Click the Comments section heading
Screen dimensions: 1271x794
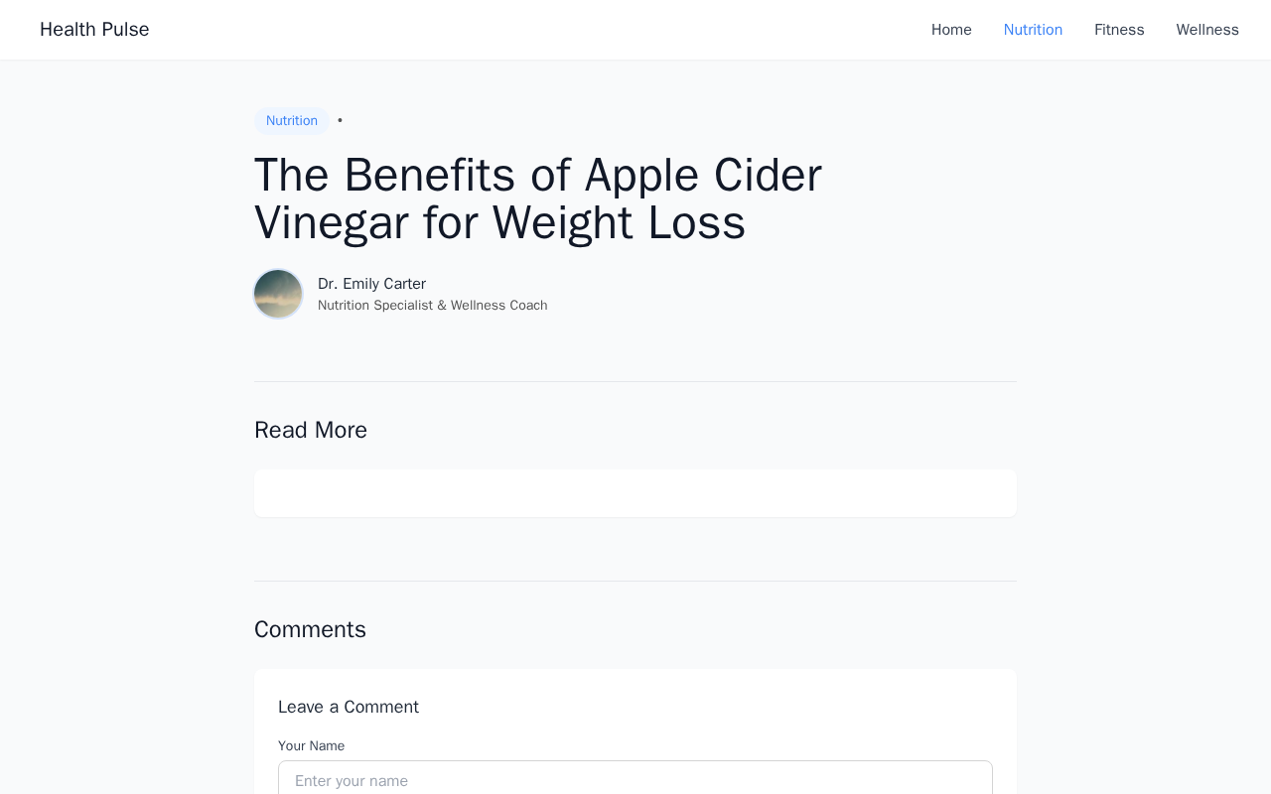pos(310,629)
